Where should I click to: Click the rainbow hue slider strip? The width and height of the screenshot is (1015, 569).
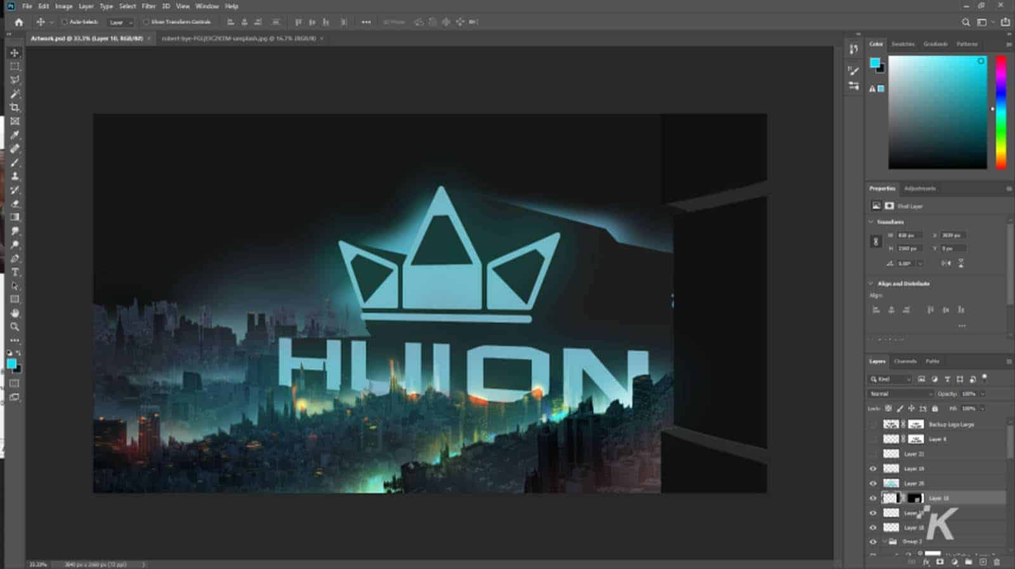pyautogui.click(x=1001, y=112)
